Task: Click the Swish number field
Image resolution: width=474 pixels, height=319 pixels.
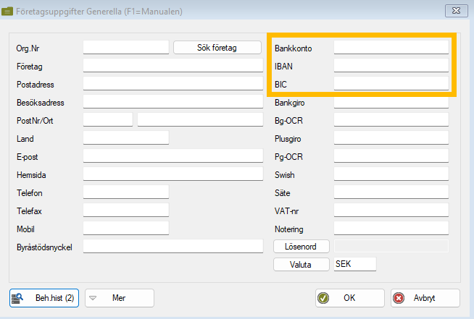Action: (391, 174)
